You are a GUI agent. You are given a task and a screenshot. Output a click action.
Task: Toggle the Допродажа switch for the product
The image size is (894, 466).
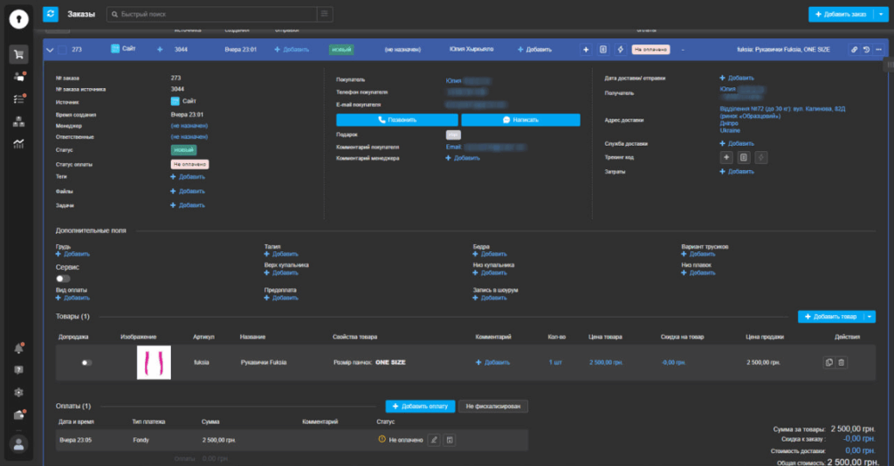click(x=86, y=362)
